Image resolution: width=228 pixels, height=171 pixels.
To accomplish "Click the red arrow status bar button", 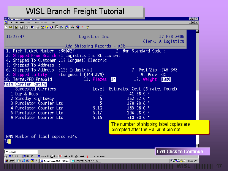I will pos(97,156).
